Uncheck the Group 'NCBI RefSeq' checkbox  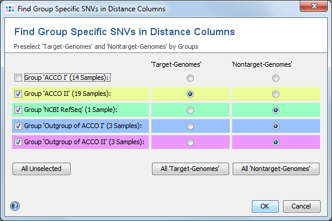coord(18,110)
